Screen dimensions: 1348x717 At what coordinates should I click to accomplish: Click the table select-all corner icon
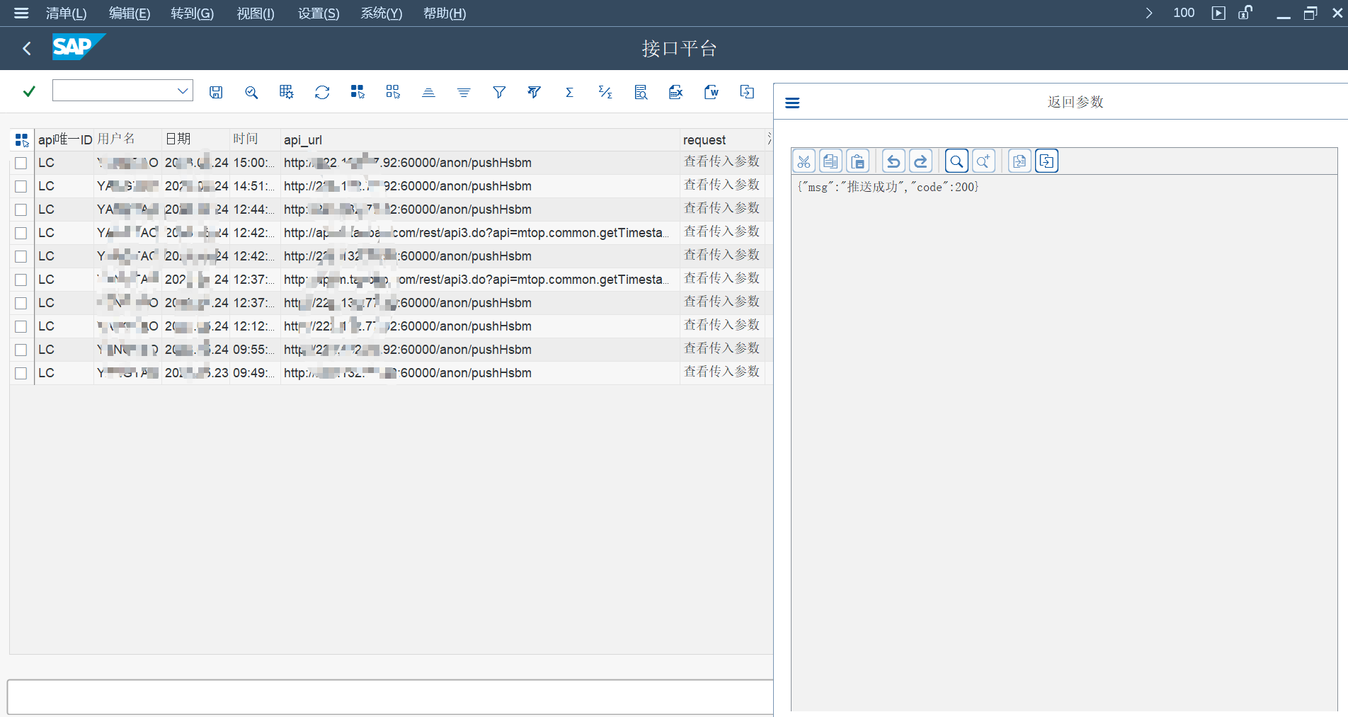(x=22, y=140)
